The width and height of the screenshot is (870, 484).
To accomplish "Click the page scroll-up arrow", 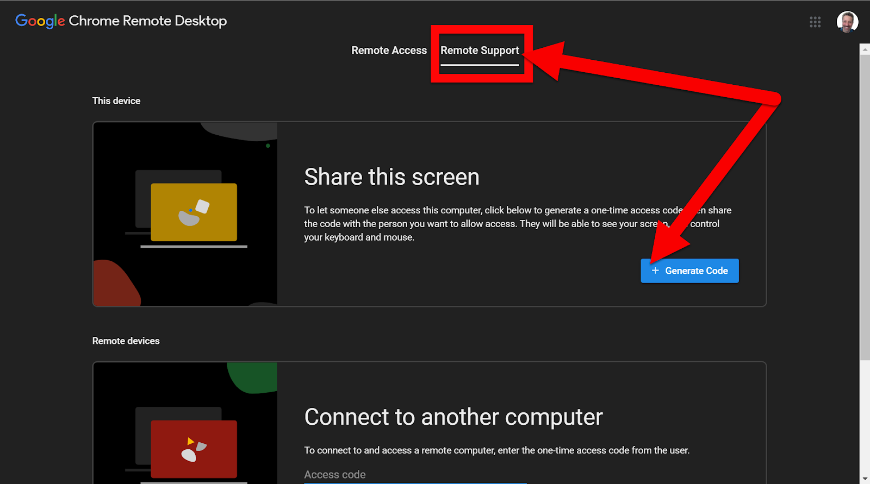I will click(865, 49).
